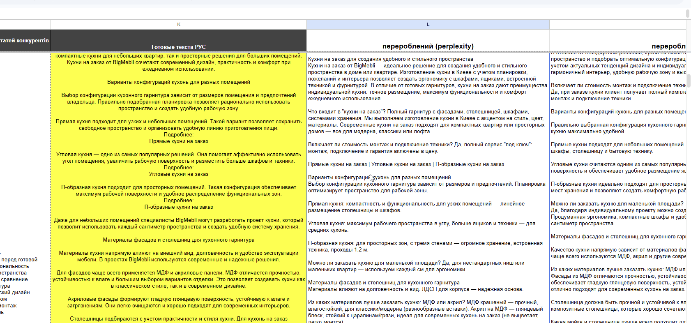
Task: Click "Прямая кухня подходит для узких" text line
Action: tap(179, 122)
